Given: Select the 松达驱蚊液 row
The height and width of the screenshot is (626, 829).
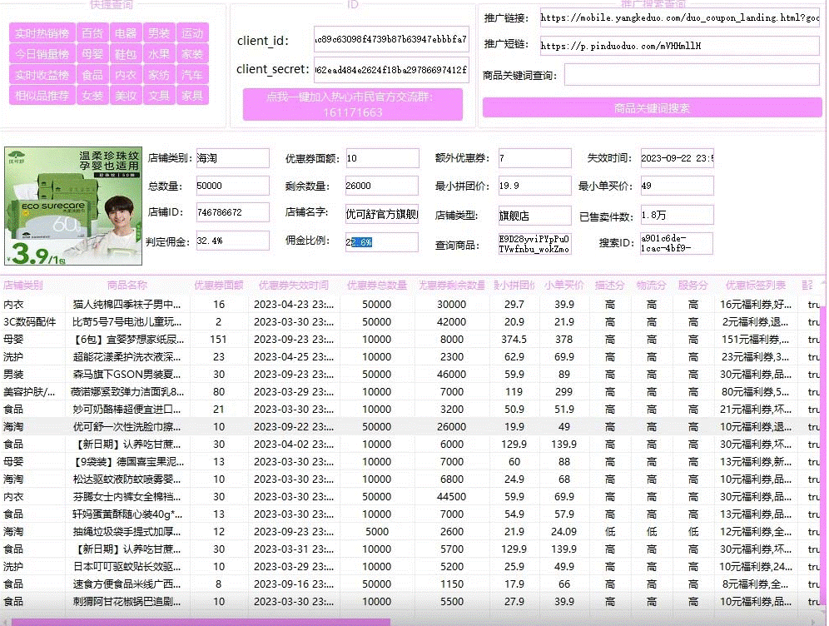Looking at the screenshot, I should tap(410, 479).
